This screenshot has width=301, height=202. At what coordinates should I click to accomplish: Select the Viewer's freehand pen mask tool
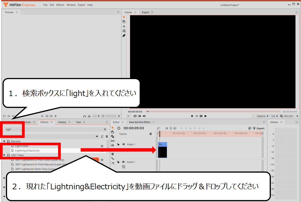click(124, 36)
